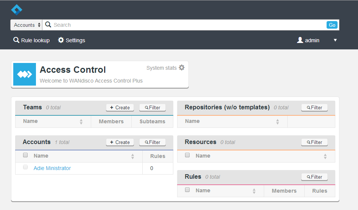Sort the Accounts table by Name
The image size is (358, 210).
(132, 156)
